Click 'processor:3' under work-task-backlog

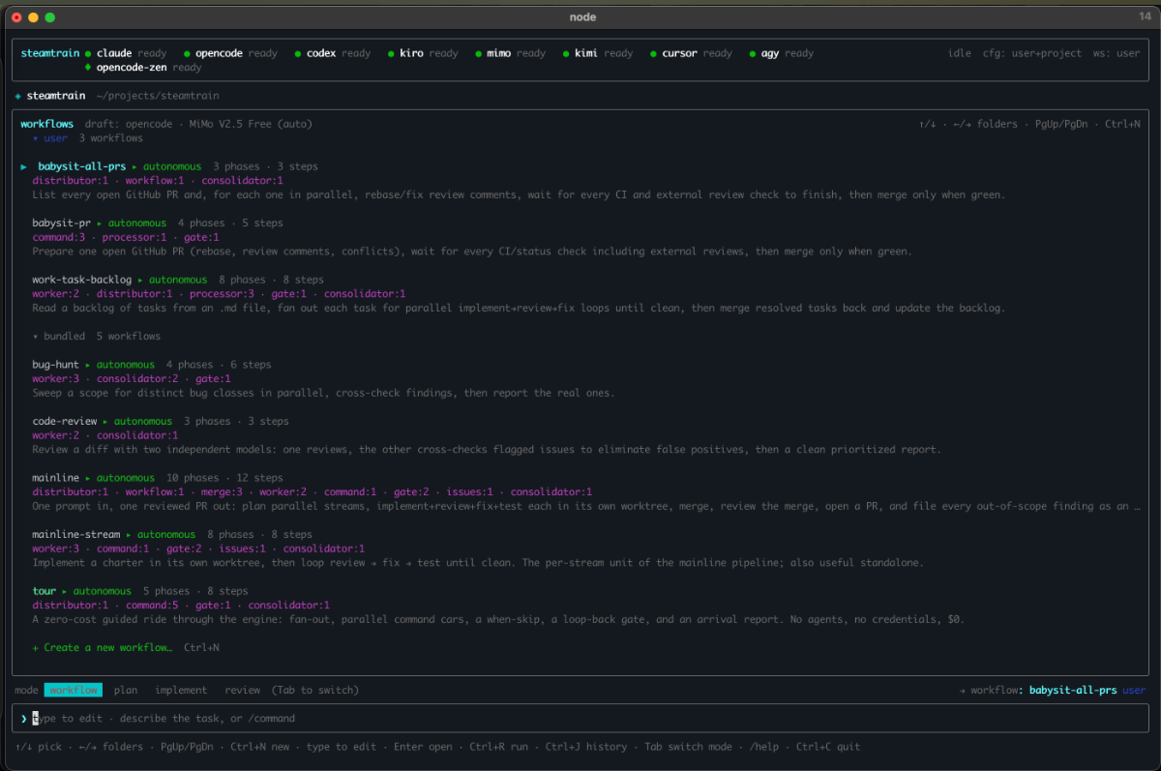222,294
